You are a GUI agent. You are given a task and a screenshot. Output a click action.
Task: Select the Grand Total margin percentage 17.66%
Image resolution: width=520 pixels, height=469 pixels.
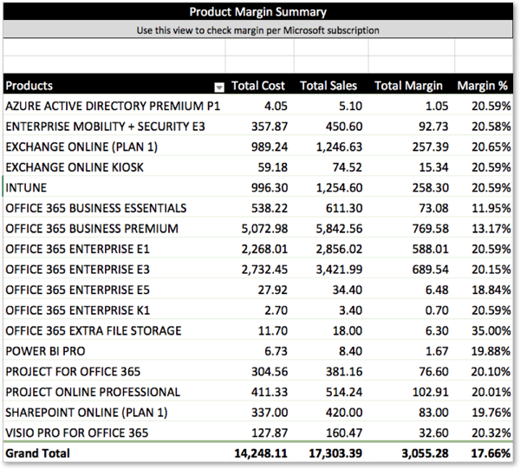pos(491,453)
